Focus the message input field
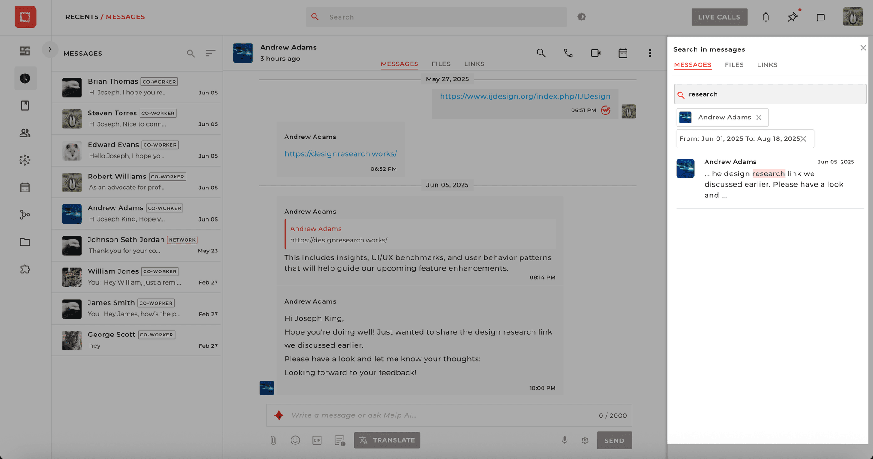 [x=436, y=415]
